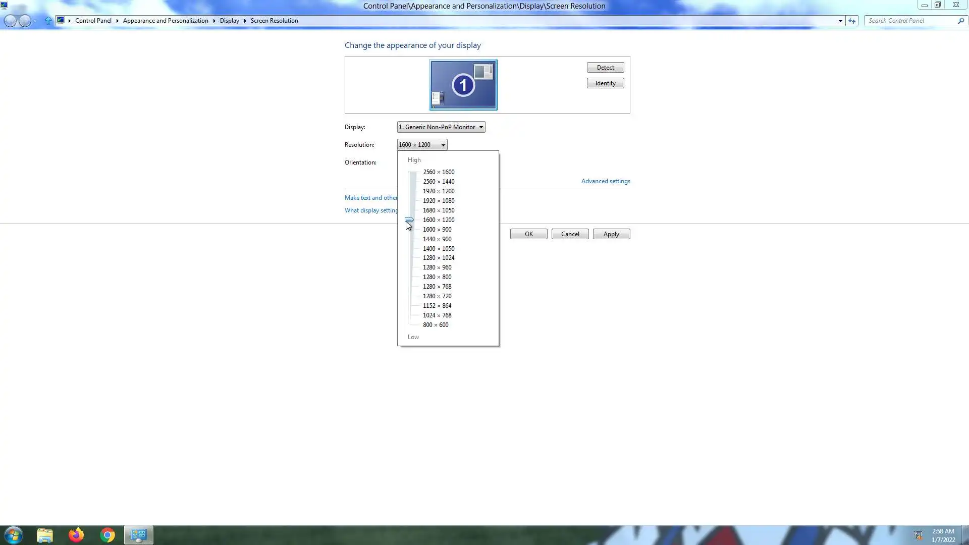Select 1920 × 1080 resolution

tap(438, 201)
